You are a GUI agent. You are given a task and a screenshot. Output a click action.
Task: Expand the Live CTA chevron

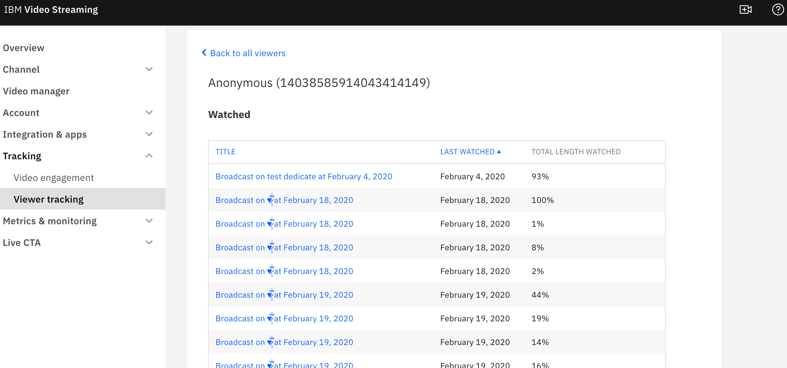[149, 243]
